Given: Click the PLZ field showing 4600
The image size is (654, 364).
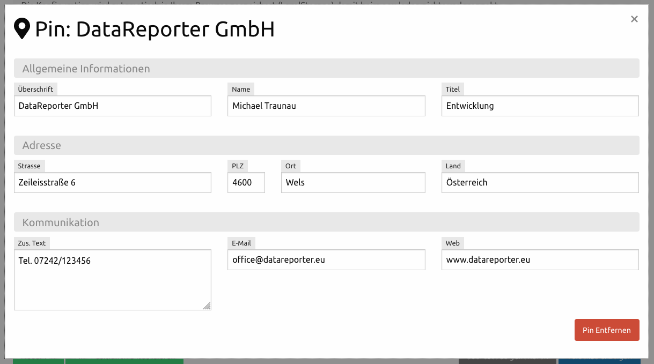Looking at the screenshot, I should [246, 183].
